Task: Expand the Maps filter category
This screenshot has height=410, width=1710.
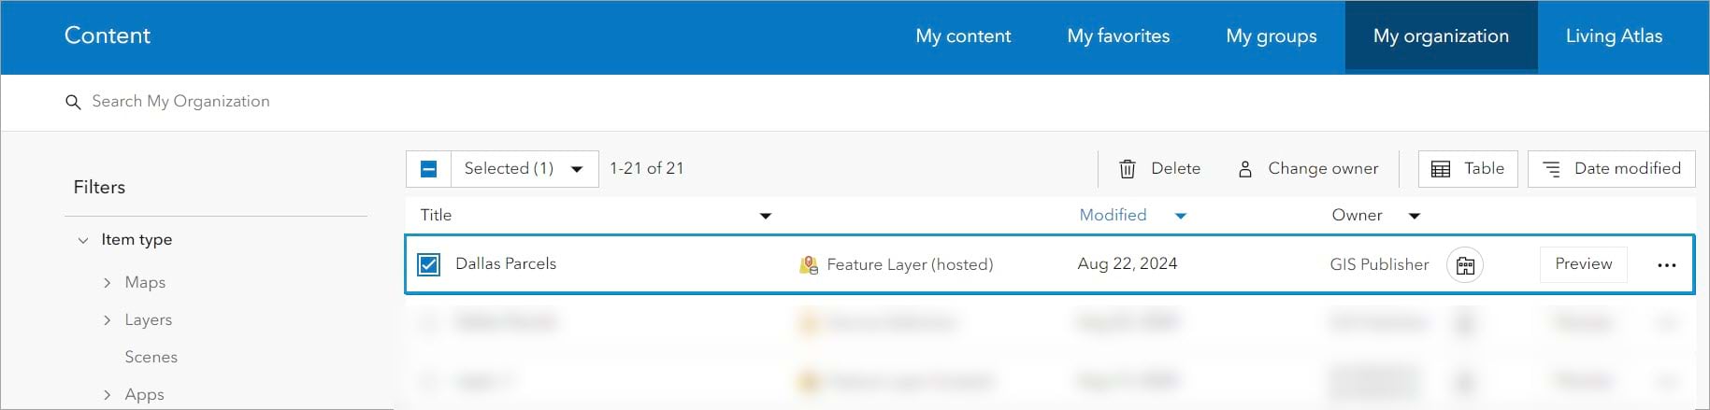Action: coord(108,282)
